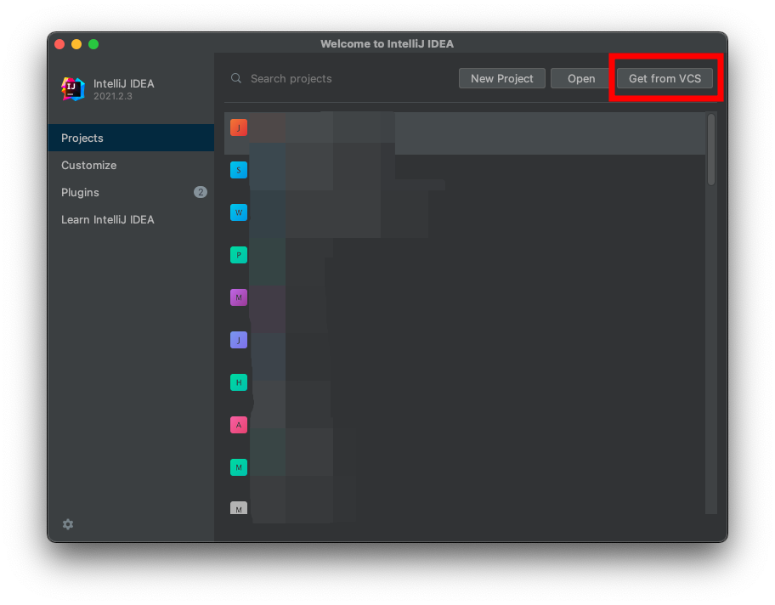This screenshot has height=605, width=775.
Task: Open project with gray M icon
Action: [239, 508]
